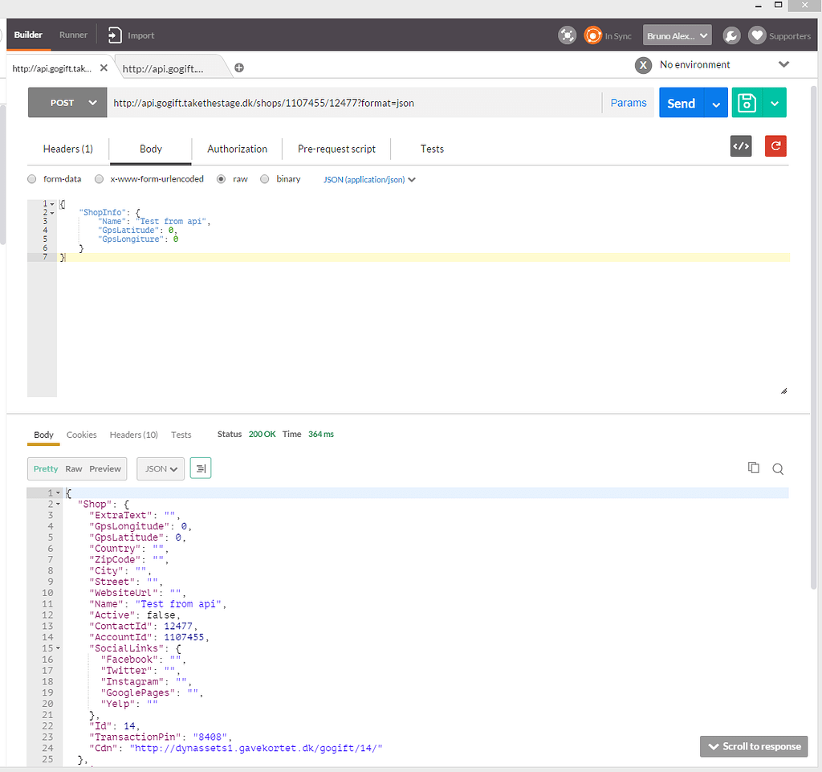This screenshot has width=822, height=772.
Task: Select the binary body radio button
Action: pos(265,178)
